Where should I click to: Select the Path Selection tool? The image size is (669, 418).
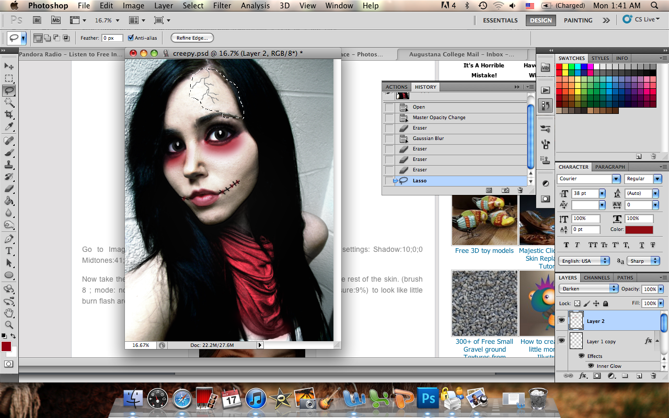(x=9, y=263)
